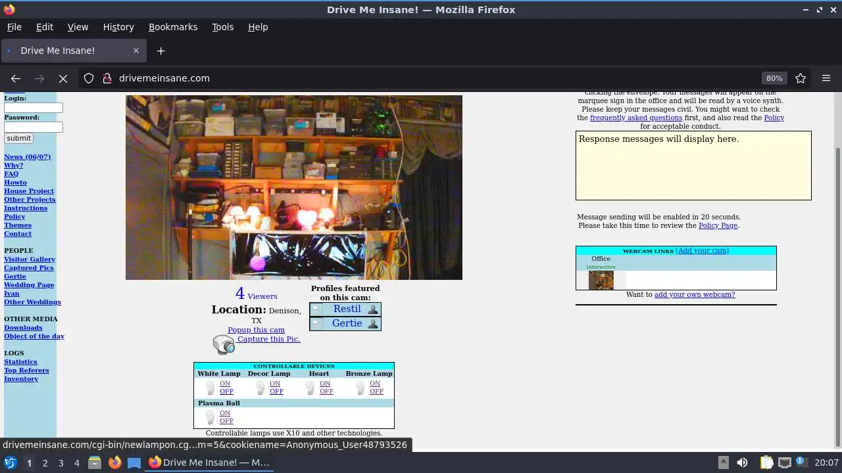Open the House Project sidebar link
The height and width of the screenshot is (473, 842).
[29, 191]
